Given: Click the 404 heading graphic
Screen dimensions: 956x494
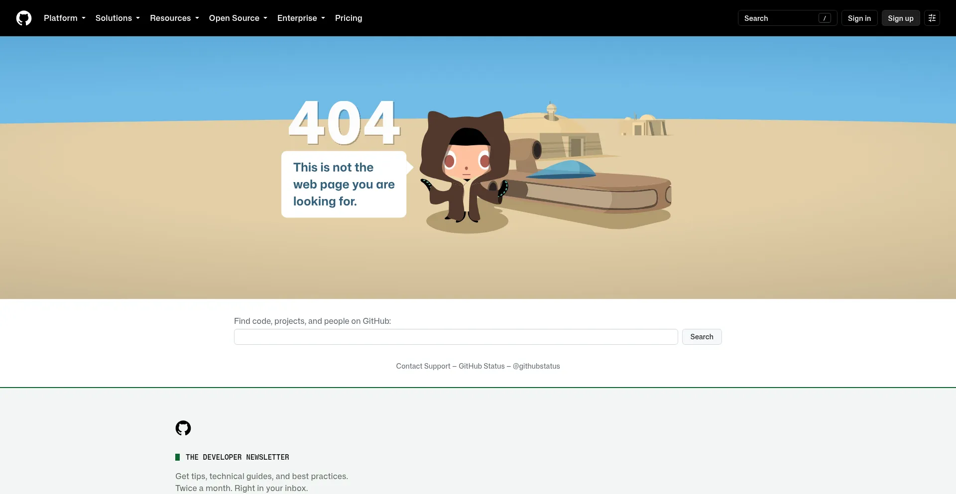Looking at the screenshot, I should [344, 122].
